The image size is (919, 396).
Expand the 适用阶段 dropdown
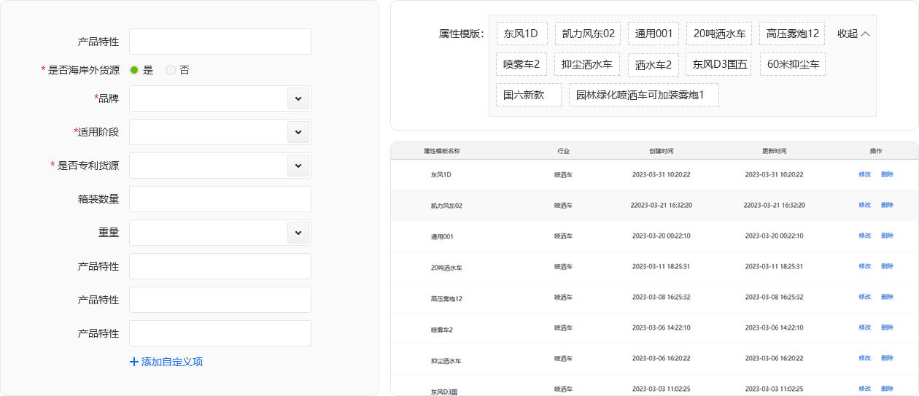(298, 132)
